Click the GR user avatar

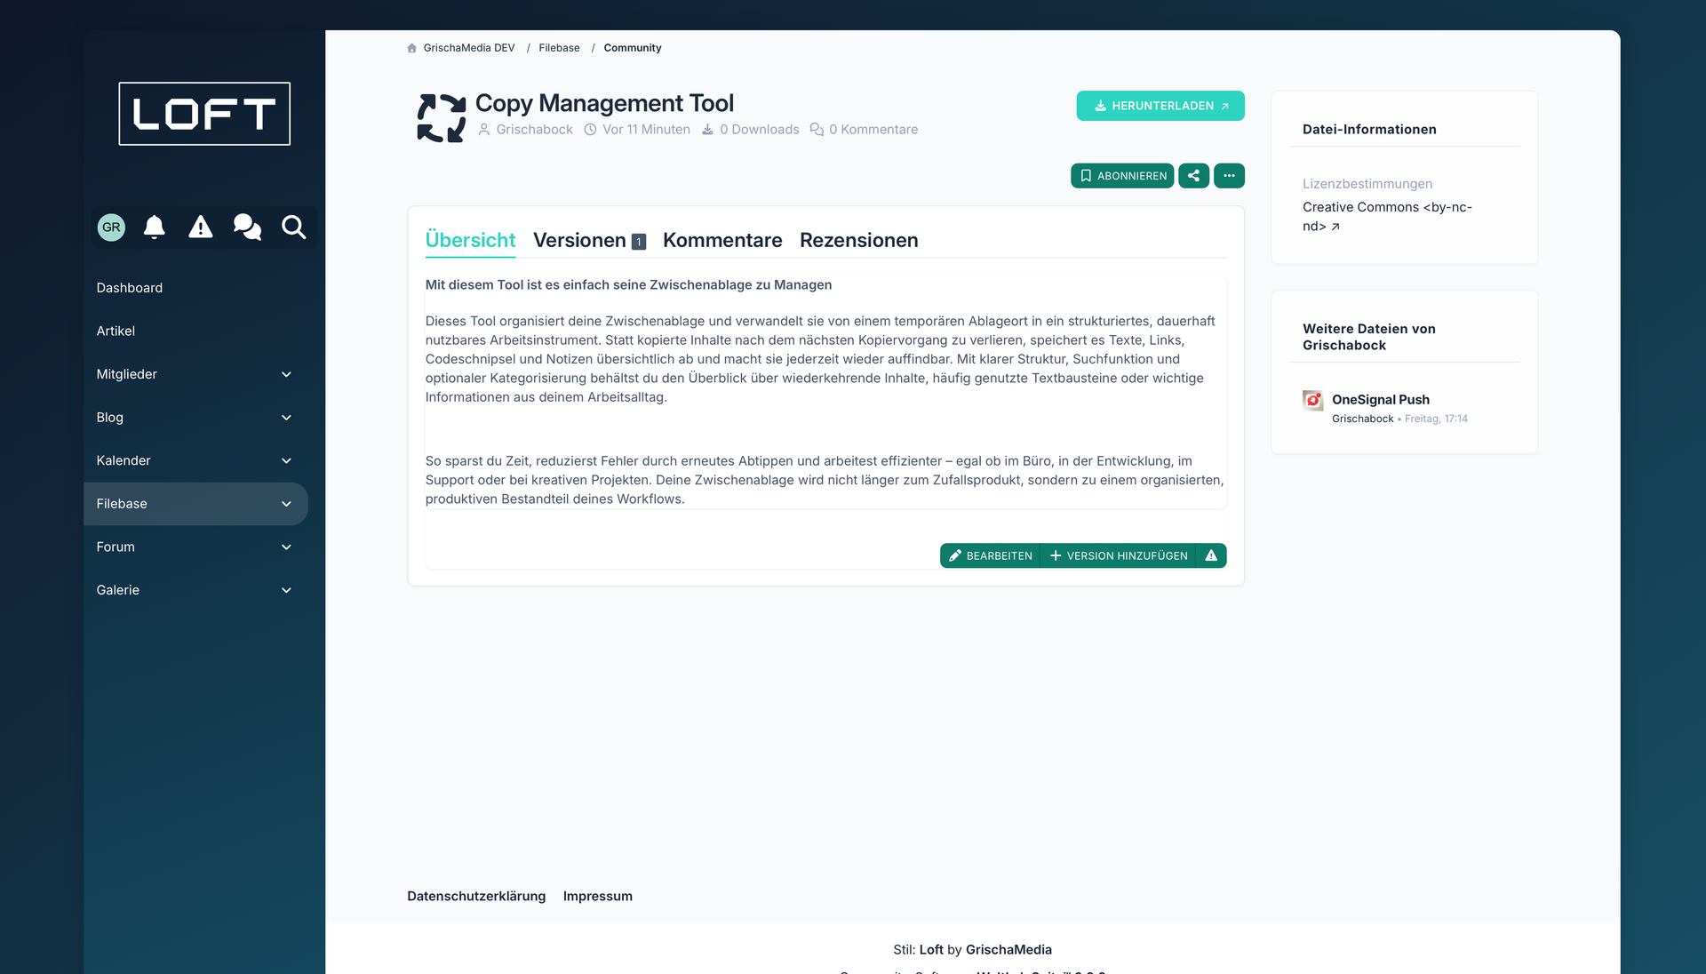coord(111,228)
